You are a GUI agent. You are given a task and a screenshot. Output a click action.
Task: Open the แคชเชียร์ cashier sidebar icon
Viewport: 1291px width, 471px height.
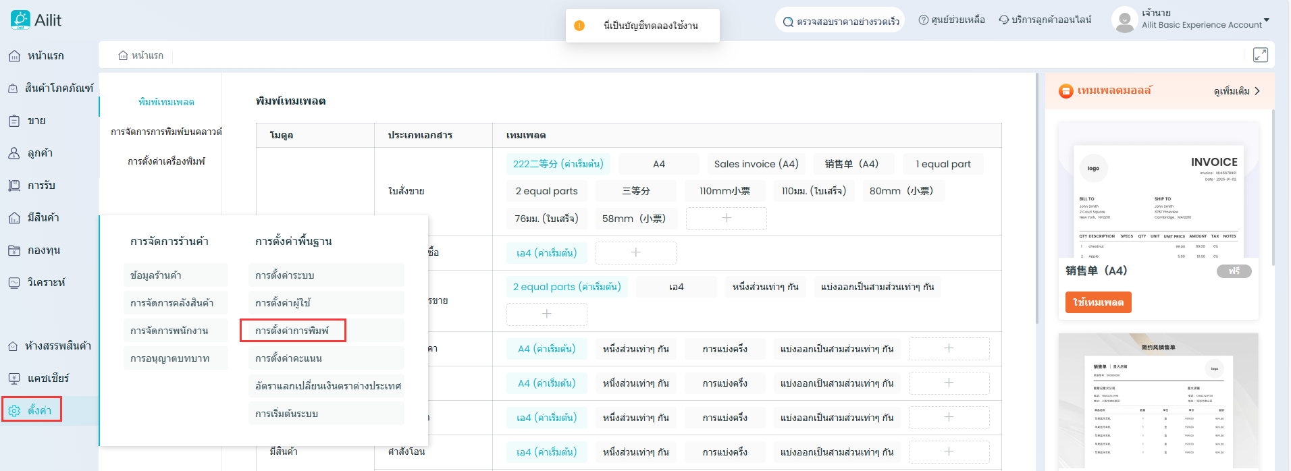tap(14, 379)
